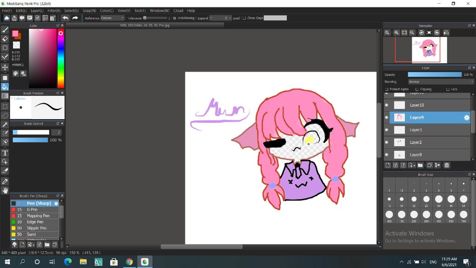Screen dimensions: 476x268
Task: Open the File menu
Action: (7, 11)
